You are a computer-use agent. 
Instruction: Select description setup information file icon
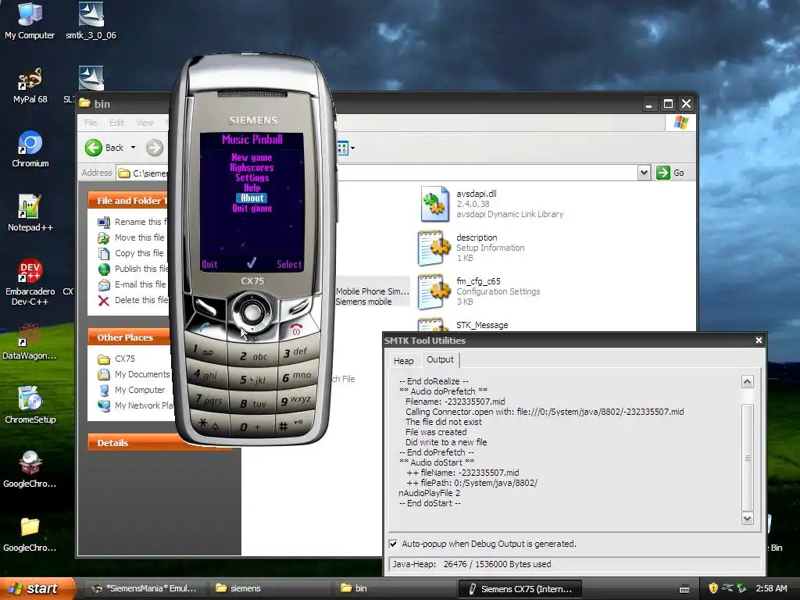tap(434, 248)
